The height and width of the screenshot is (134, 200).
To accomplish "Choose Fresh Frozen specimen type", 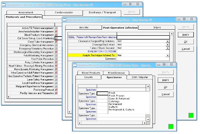I will coord(116,96).
